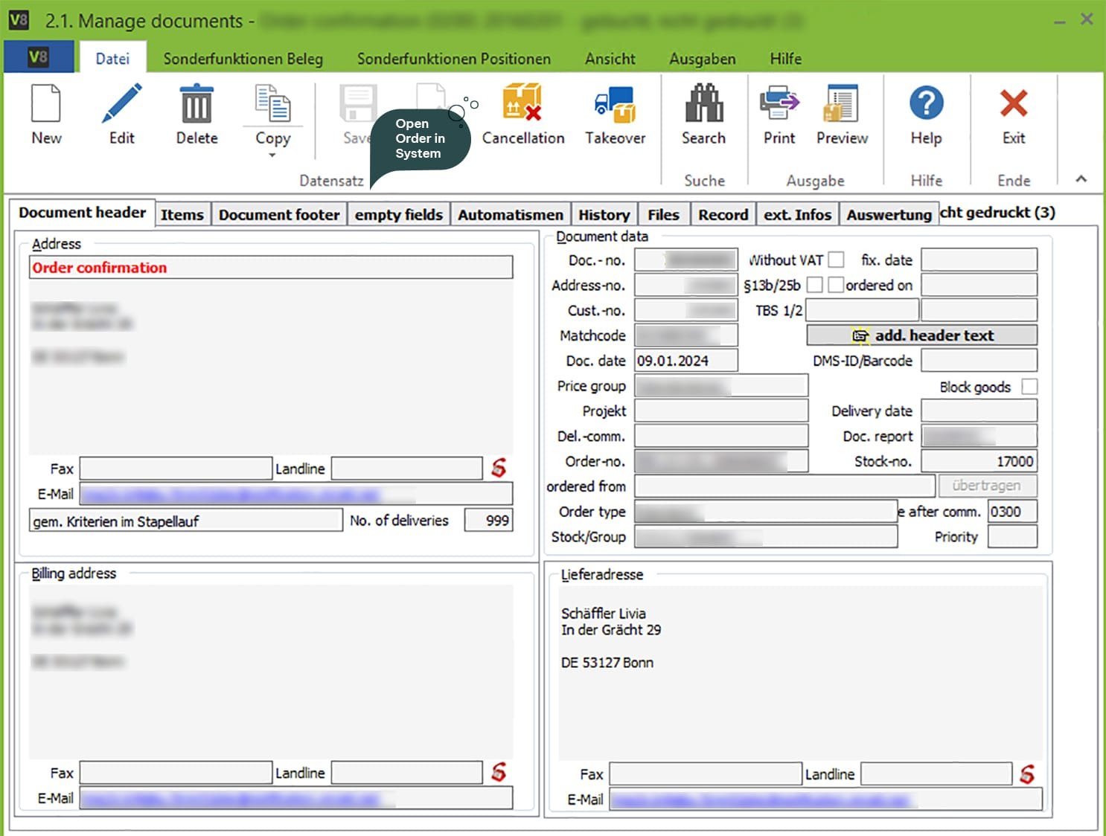Open the Sonderfunktionen Beleg ribbon tab
Screen dimensions: 1106x836
pos(243,59)
